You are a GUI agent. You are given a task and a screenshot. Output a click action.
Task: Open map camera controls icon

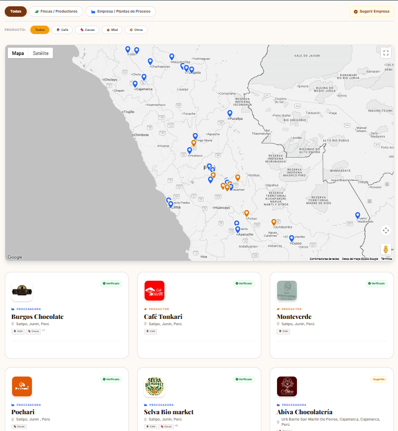point(386,230)
